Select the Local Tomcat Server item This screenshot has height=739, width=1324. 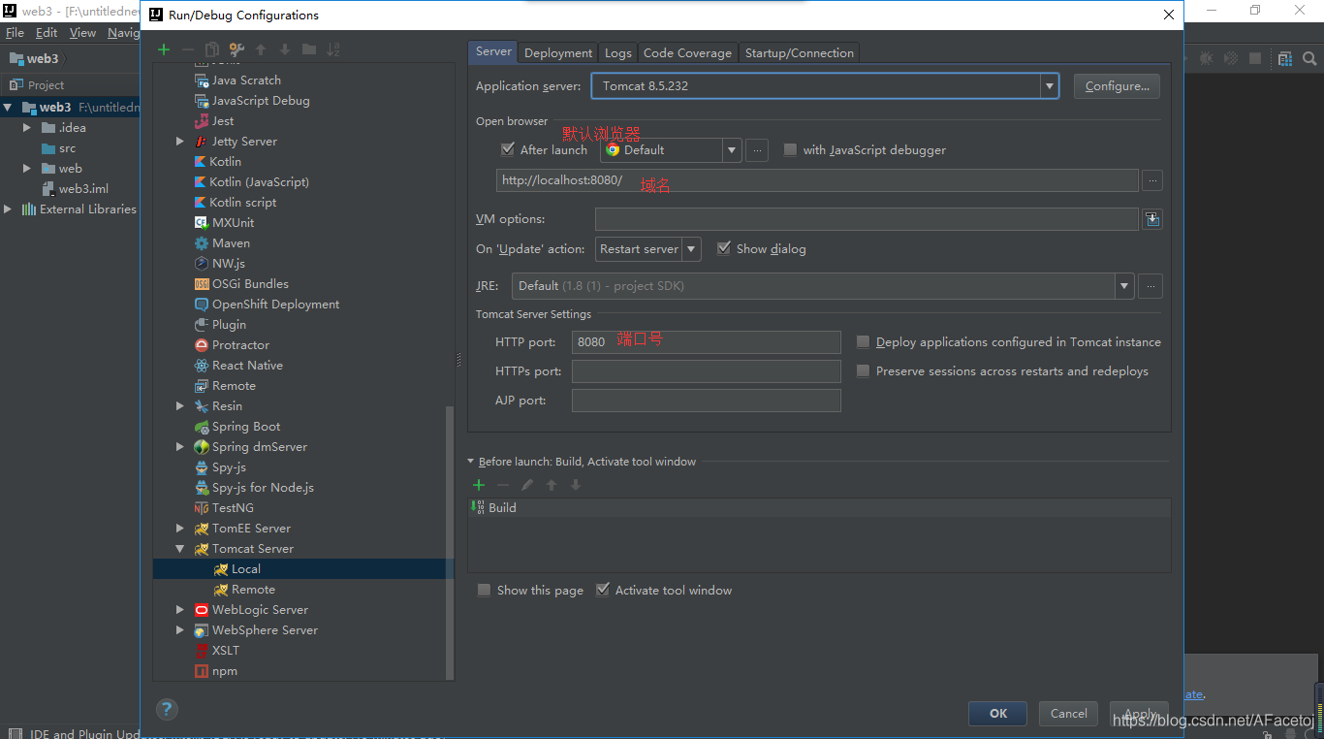click(303, 569)
